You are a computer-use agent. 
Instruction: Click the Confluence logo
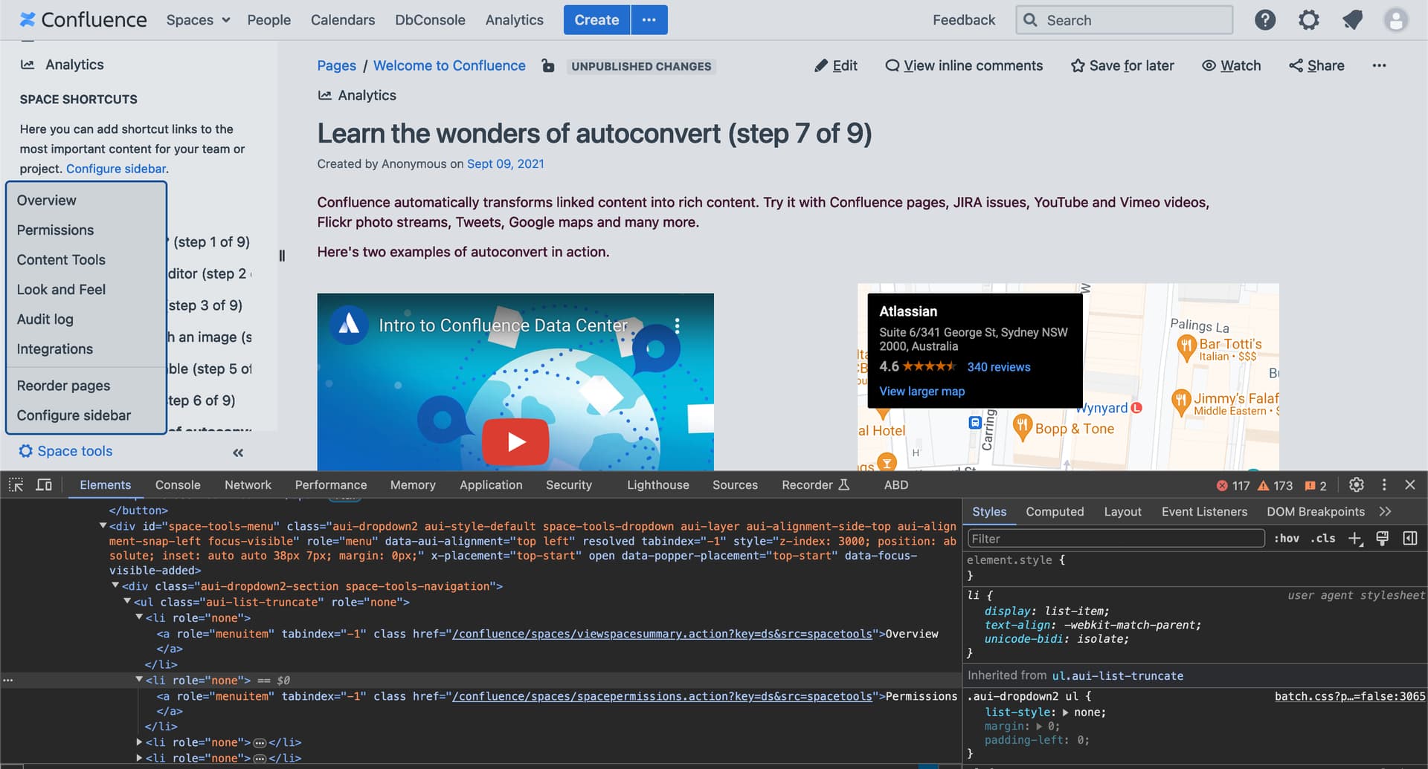(x=83, y=20)
